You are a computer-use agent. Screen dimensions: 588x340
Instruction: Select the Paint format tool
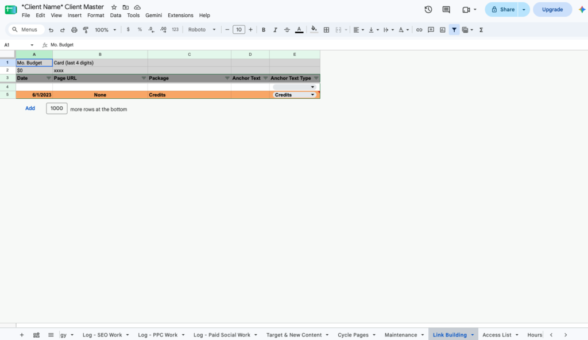(86, 30)
